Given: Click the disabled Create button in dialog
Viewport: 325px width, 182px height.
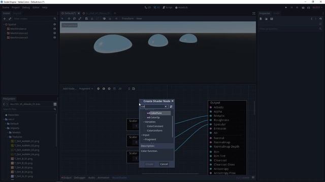Looking at the screenshot, I should click(x=149, y=164).
